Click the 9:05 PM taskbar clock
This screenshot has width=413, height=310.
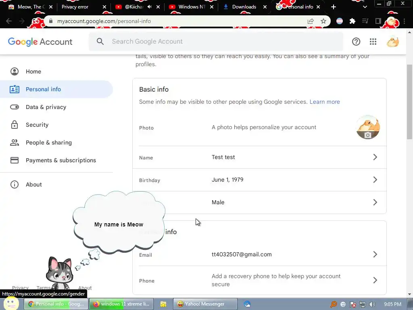tap(392, 304)
